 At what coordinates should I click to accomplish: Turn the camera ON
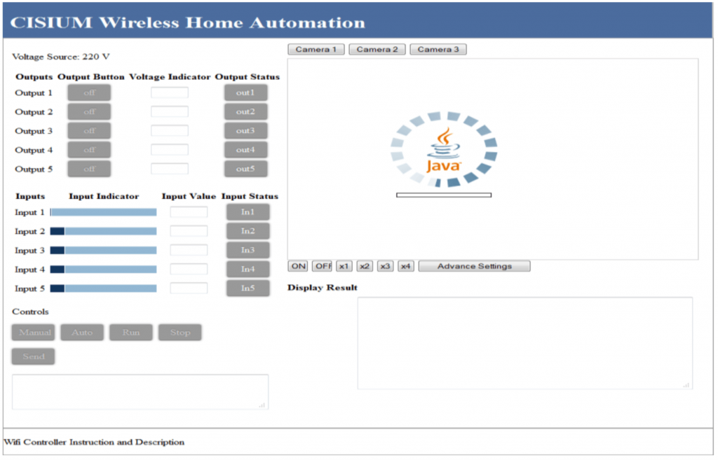(x=298, y=266)
